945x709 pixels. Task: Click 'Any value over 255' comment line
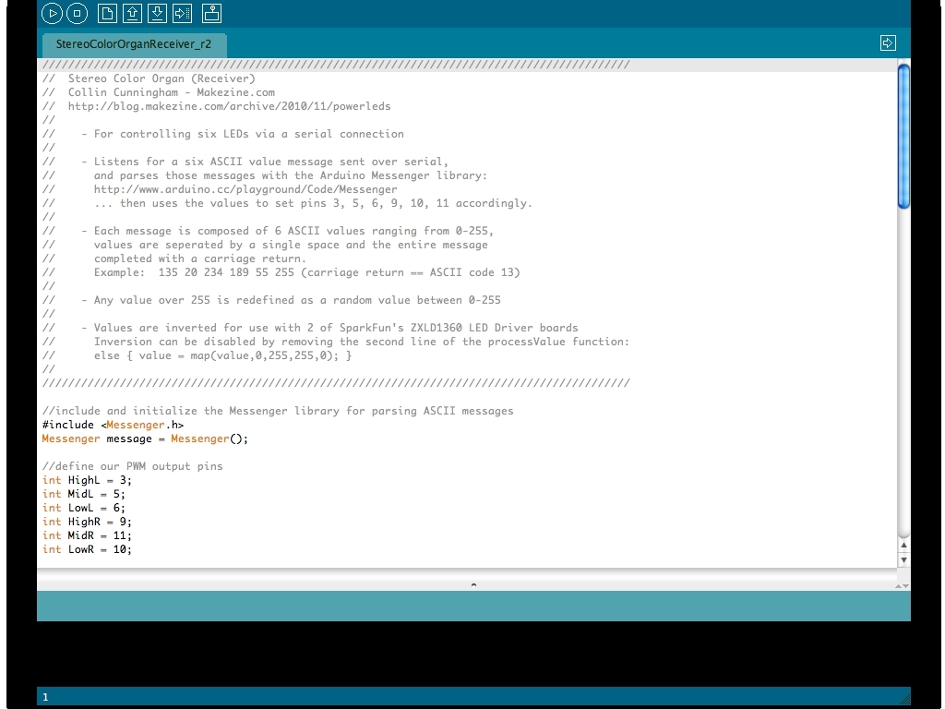[x=272, y=300]
